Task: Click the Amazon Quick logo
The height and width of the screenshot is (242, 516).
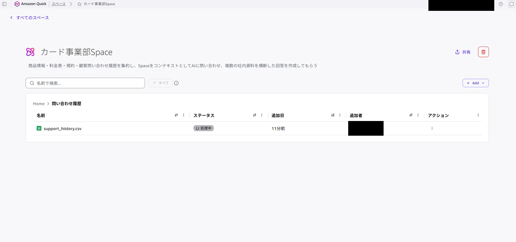Action: (x=30, y=4)
